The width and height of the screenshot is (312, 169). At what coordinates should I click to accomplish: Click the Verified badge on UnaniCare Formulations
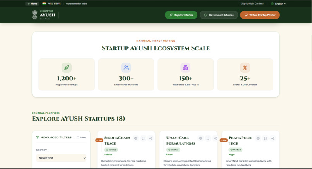point(173,150)
